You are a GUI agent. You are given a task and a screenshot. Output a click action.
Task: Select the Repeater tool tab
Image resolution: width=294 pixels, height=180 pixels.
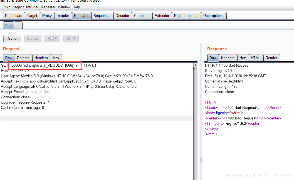point(81,16)
